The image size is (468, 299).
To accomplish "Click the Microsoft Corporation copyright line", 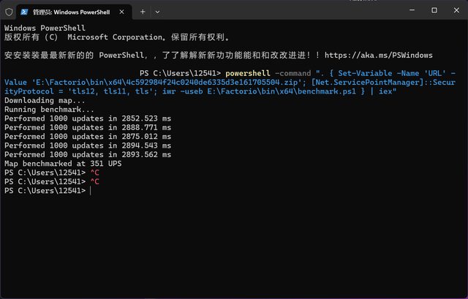I will coord(117,37).
